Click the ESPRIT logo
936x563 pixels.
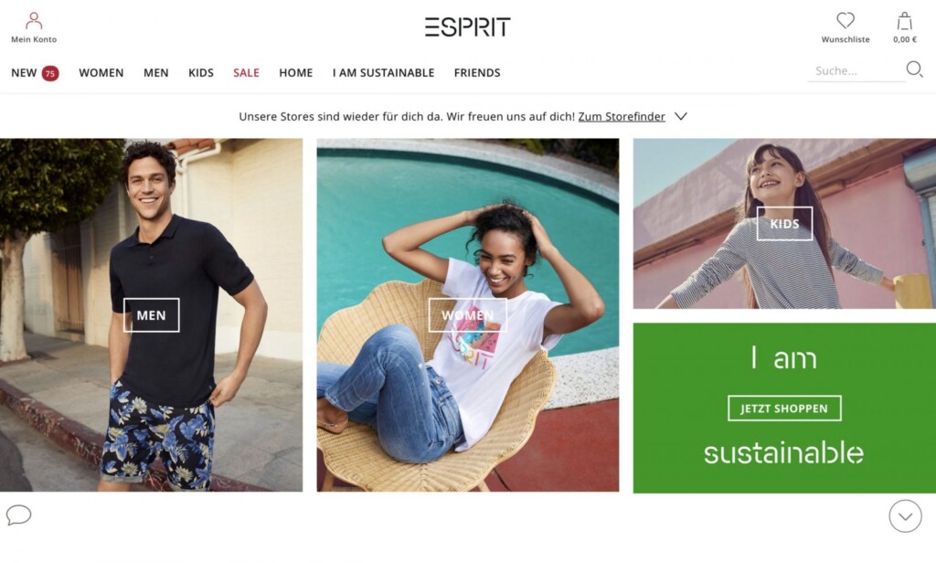467,27
